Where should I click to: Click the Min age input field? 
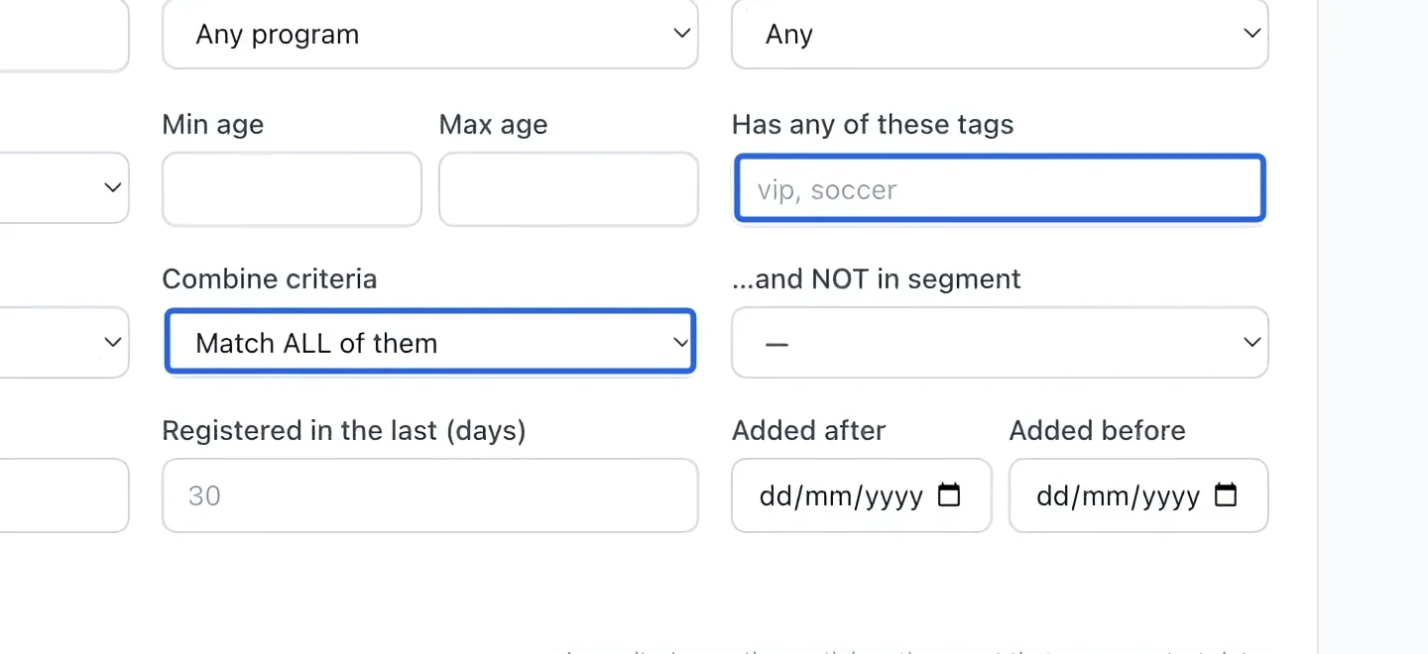tap(292, 189)
